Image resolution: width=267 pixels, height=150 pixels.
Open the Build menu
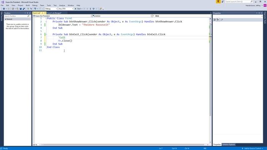[28, 5]
